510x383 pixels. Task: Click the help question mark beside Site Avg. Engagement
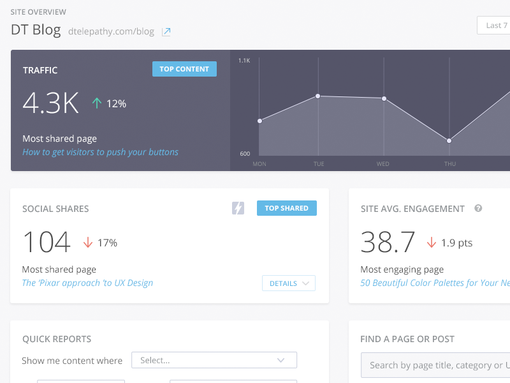click(478, 208)
